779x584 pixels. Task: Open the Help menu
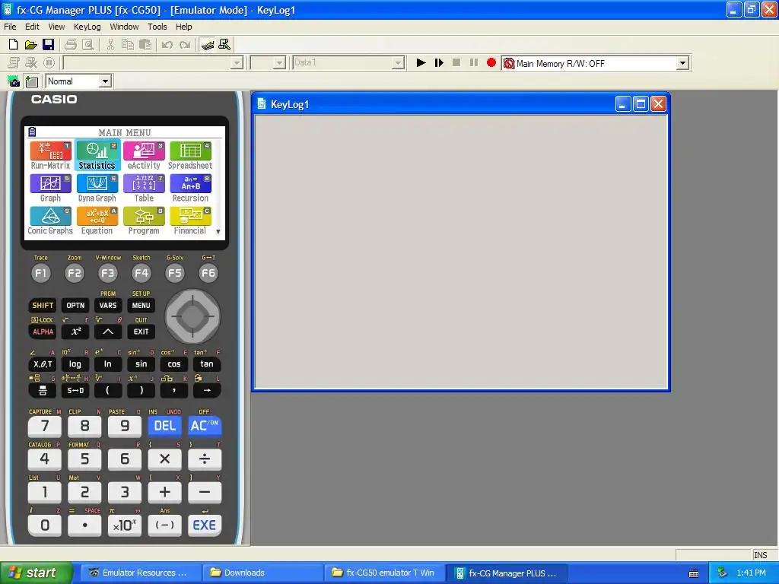tap(184, 27)
